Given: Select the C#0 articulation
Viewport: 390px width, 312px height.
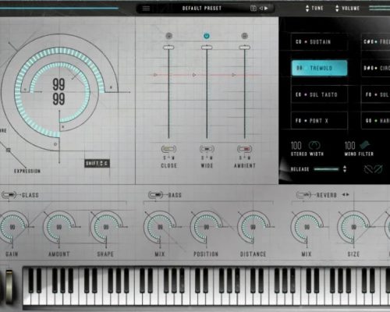Looking at the screenshot, I should coord(376,41).
